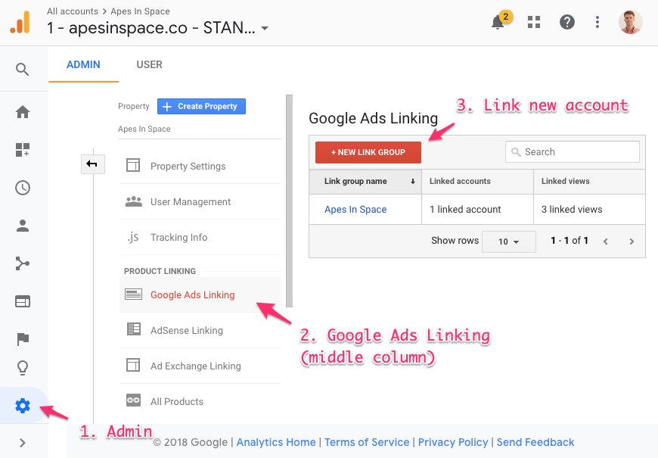Open the Help question mark icon
This screenshot has width=658, height=458.
567,22
